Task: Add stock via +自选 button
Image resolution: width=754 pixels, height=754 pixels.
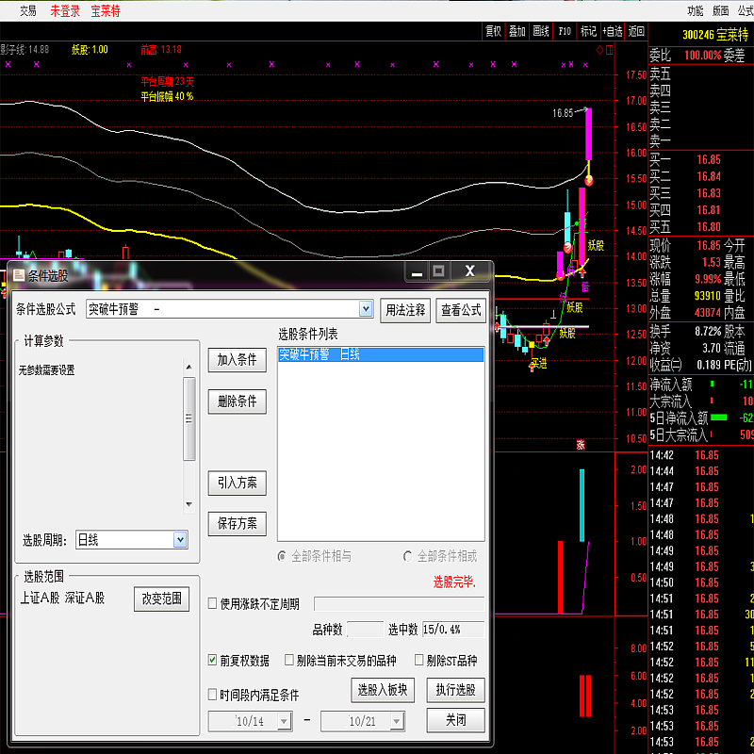Action: click(x=614, y=31)
